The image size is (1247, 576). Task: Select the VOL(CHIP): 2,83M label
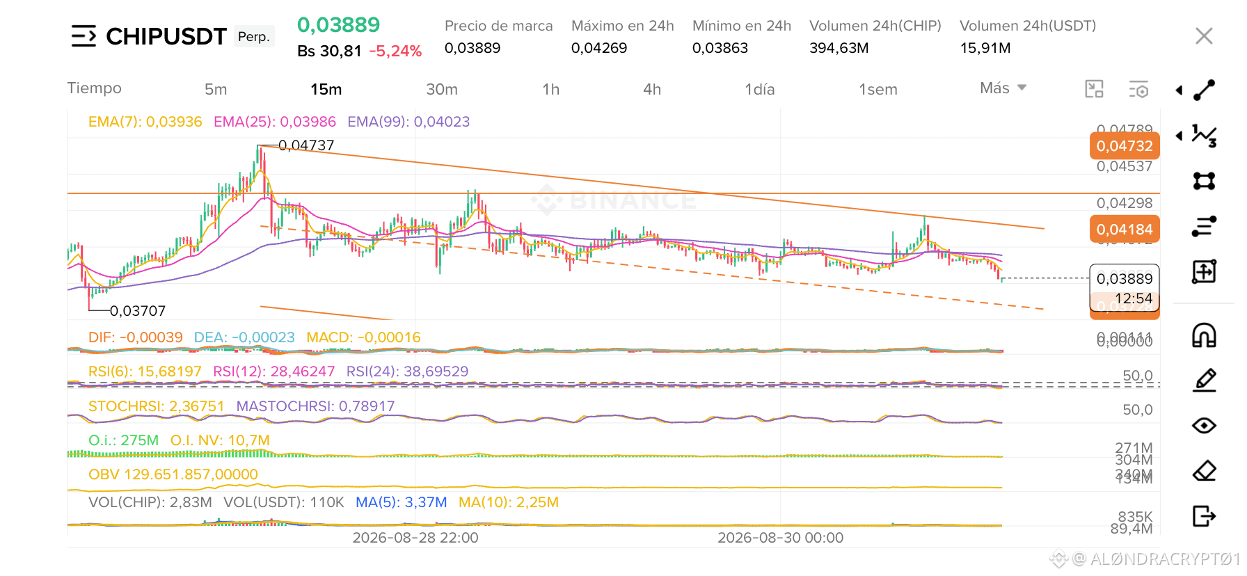tap(150, 502)
